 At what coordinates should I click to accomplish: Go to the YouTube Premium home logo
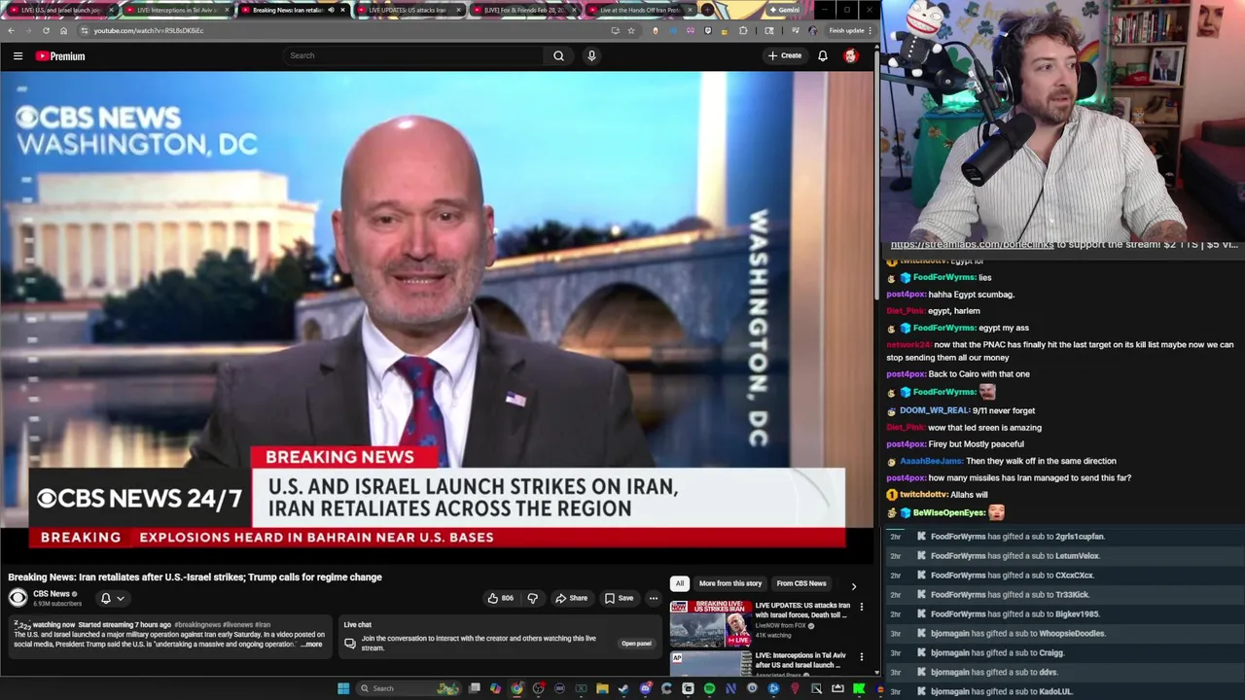60,56
